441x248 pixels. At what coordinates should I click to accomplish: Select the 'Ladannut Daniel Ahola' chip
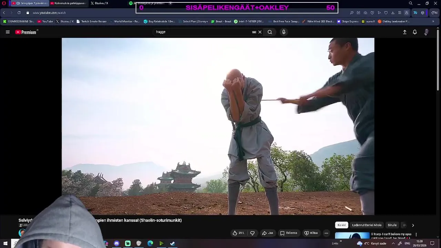coord(367,225)
